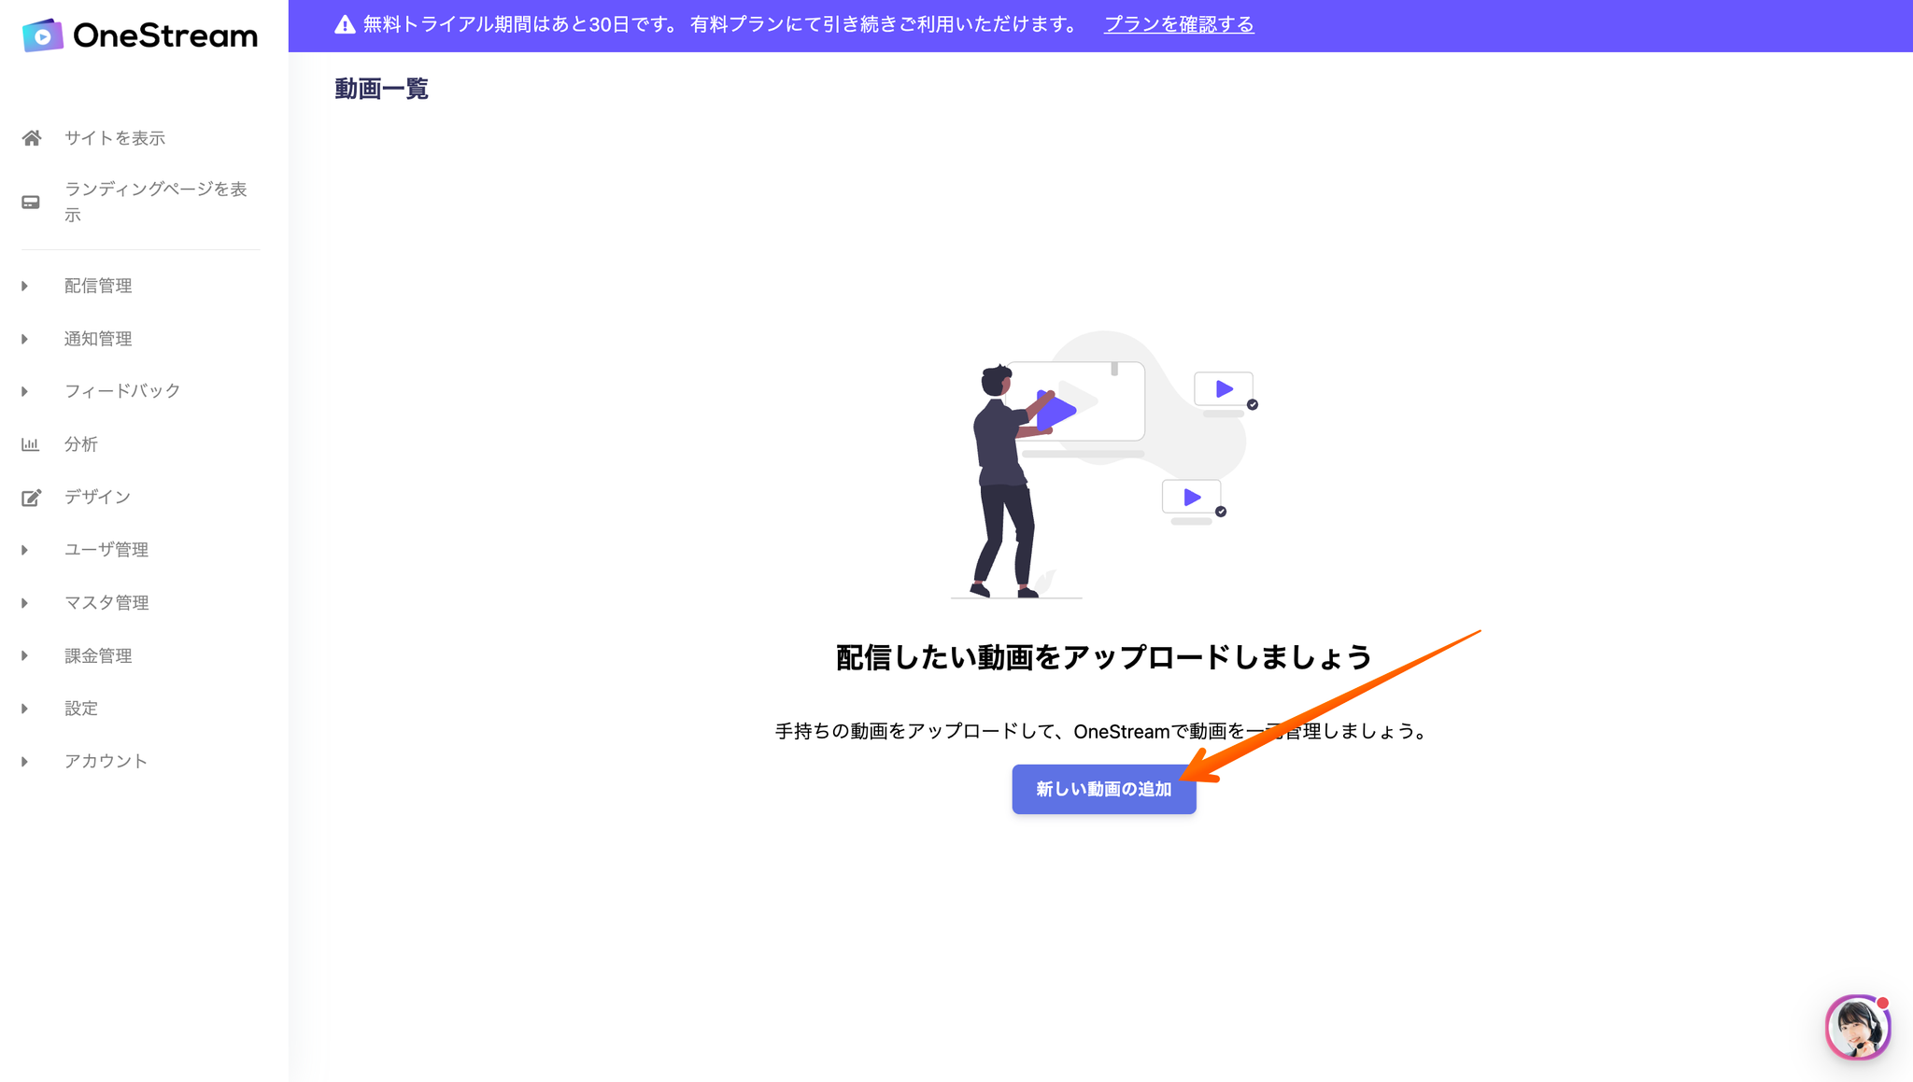This screenshot has height=1082, width=1913.
Task: Click the OneStream logo icon
Action: [x=42, y=35]
